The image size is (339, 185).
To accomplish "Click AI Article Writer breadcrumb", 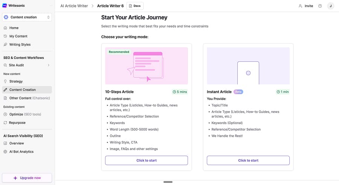I will (74, 6).
